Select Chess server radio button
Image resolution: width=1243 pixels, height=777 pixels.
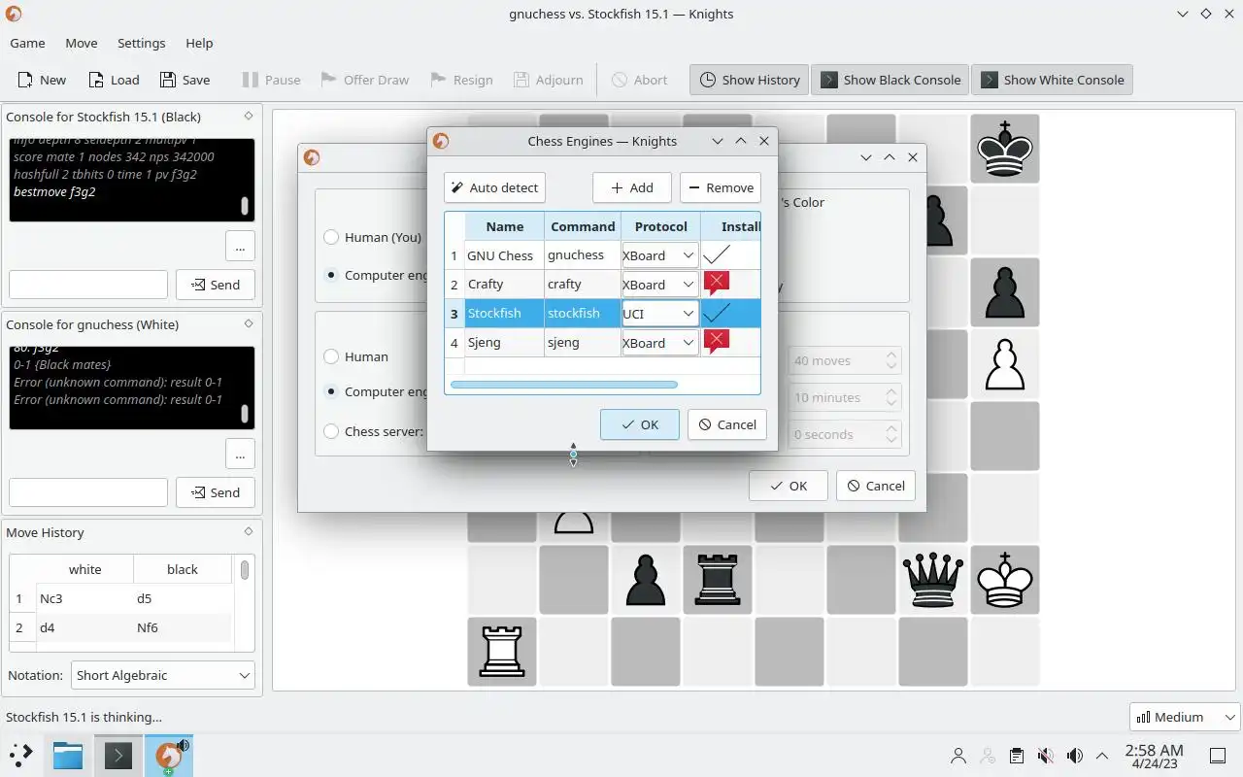point(331,431)
